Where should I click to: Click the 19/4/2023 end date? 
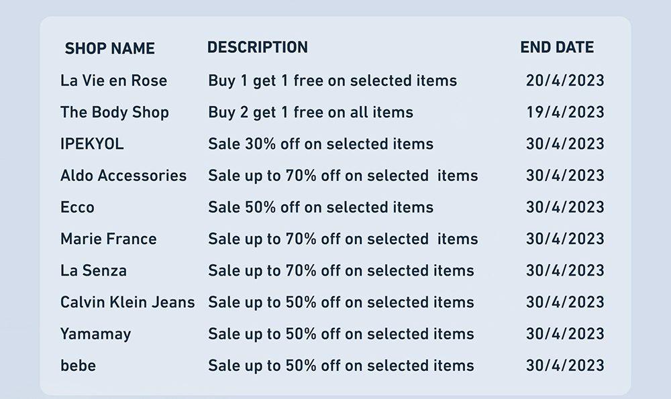565,112
